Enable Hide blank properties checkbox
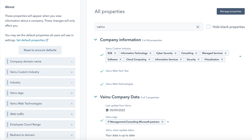 (x=208, y=27)
